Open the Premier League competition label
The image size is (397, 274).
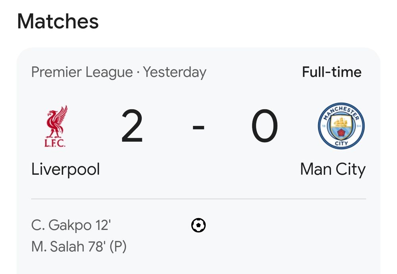pos(82,72)
